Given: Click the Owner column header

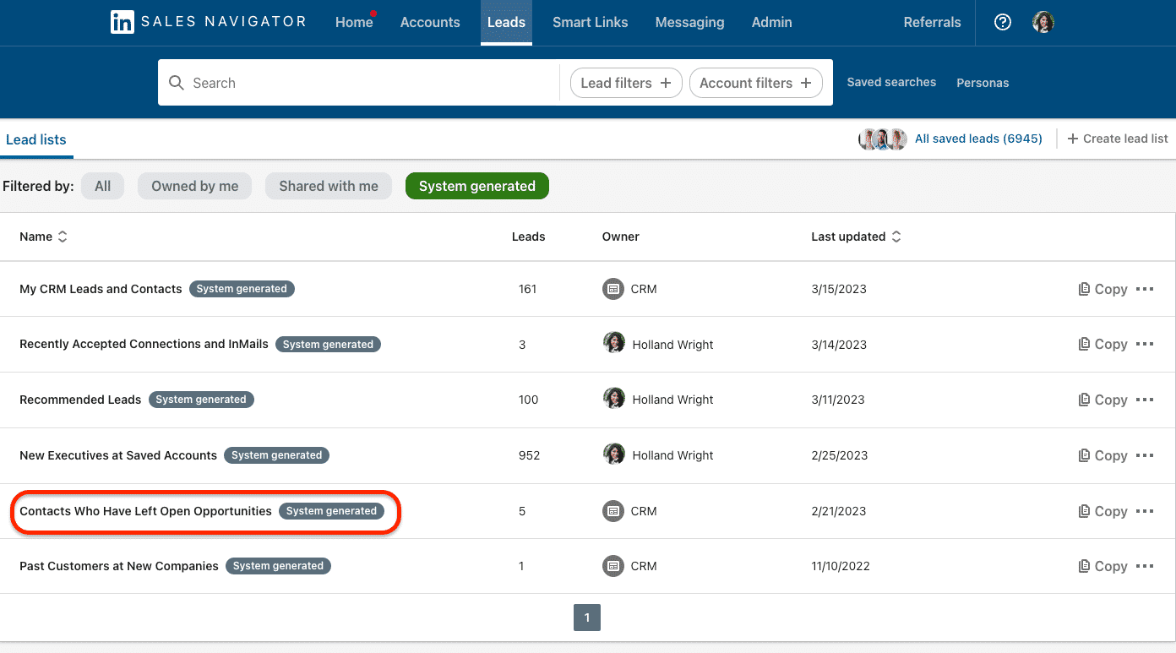Looking at the screenshot, I should coord(621,237).
